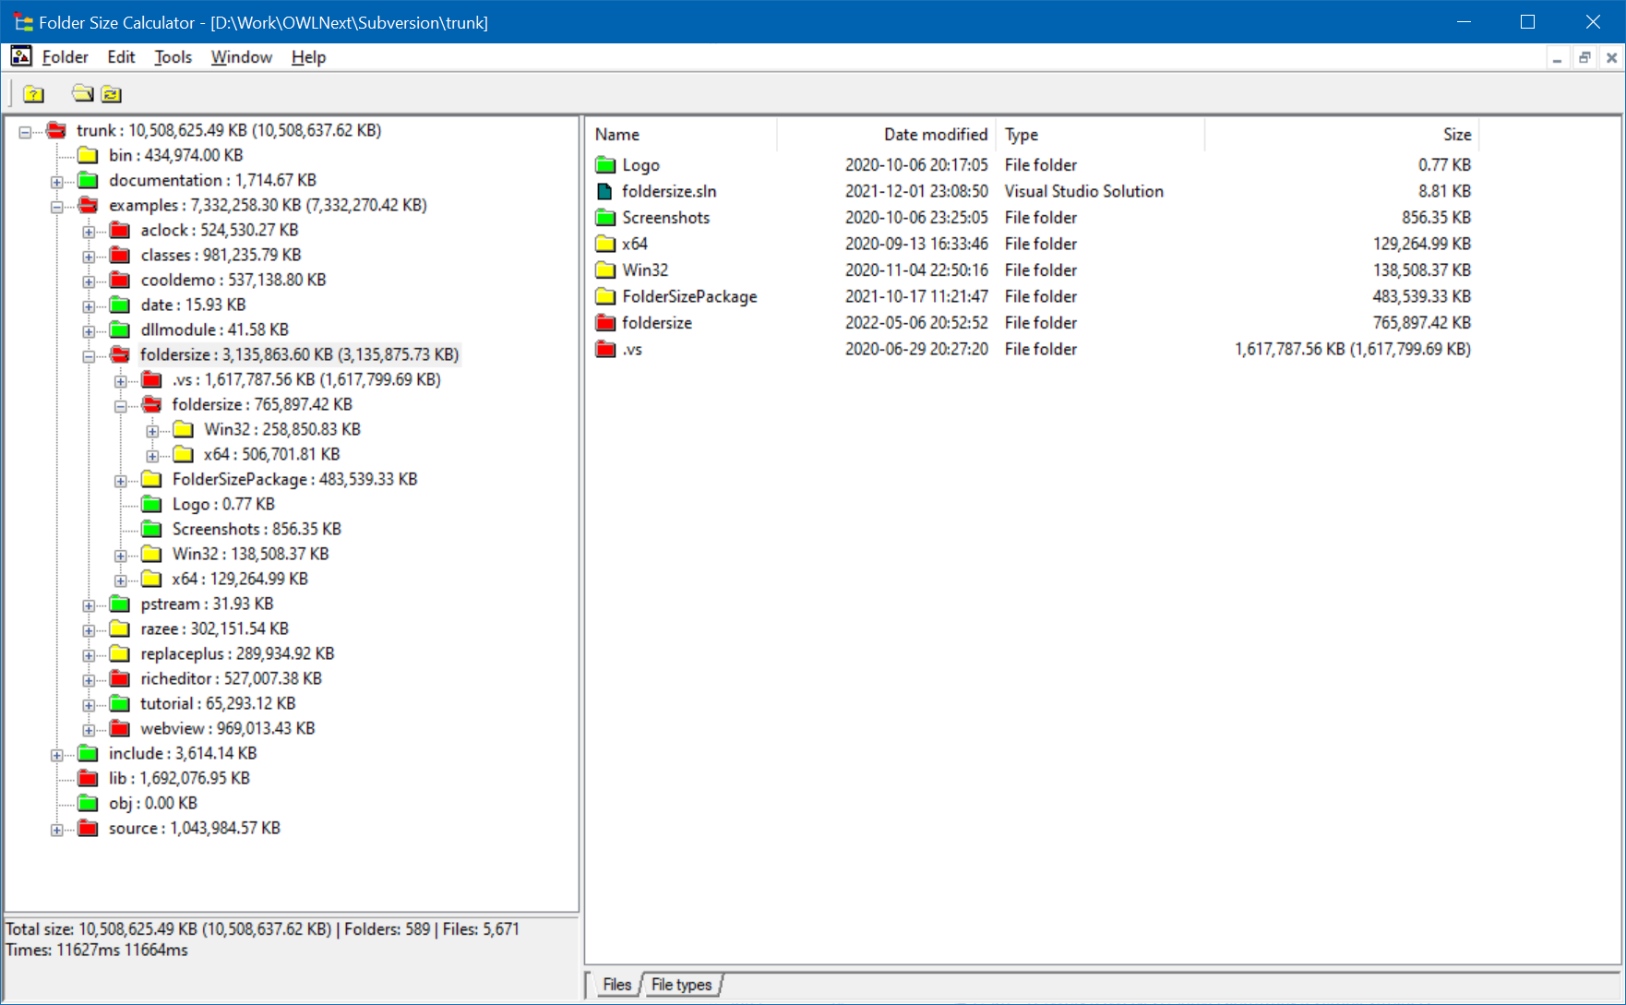Screen dimensions: 1626x1005
Task: Open the Tools menu
Action: pyautogui.click(x=173, y=57)
